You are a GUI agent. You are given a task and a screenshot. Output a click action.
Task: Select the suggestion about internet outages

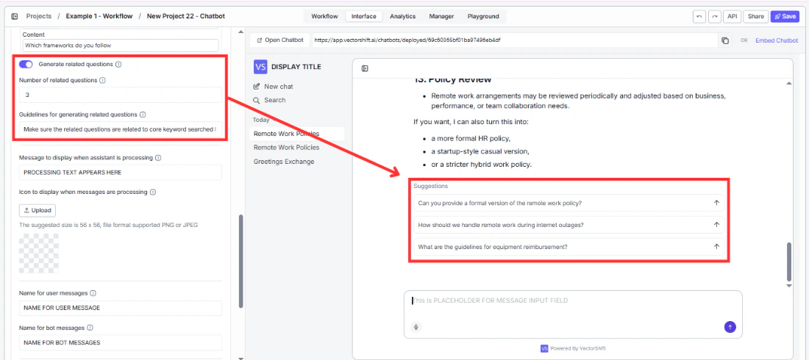coord(569,225)
